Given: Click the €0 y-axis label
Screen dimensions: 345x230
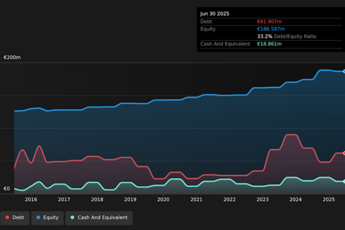Looking at the screenshot, I should [x=7, y=189].
